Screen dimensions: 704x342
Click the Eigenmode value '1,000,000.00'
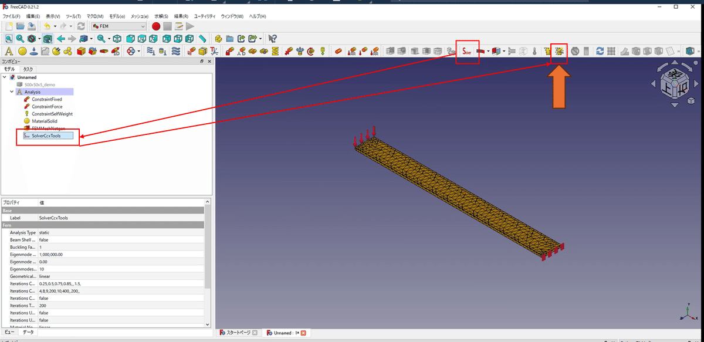50,255
